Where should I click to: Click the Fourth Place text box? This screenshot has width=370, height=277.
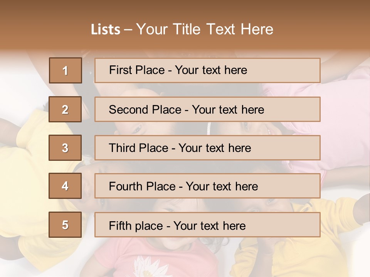207,186
